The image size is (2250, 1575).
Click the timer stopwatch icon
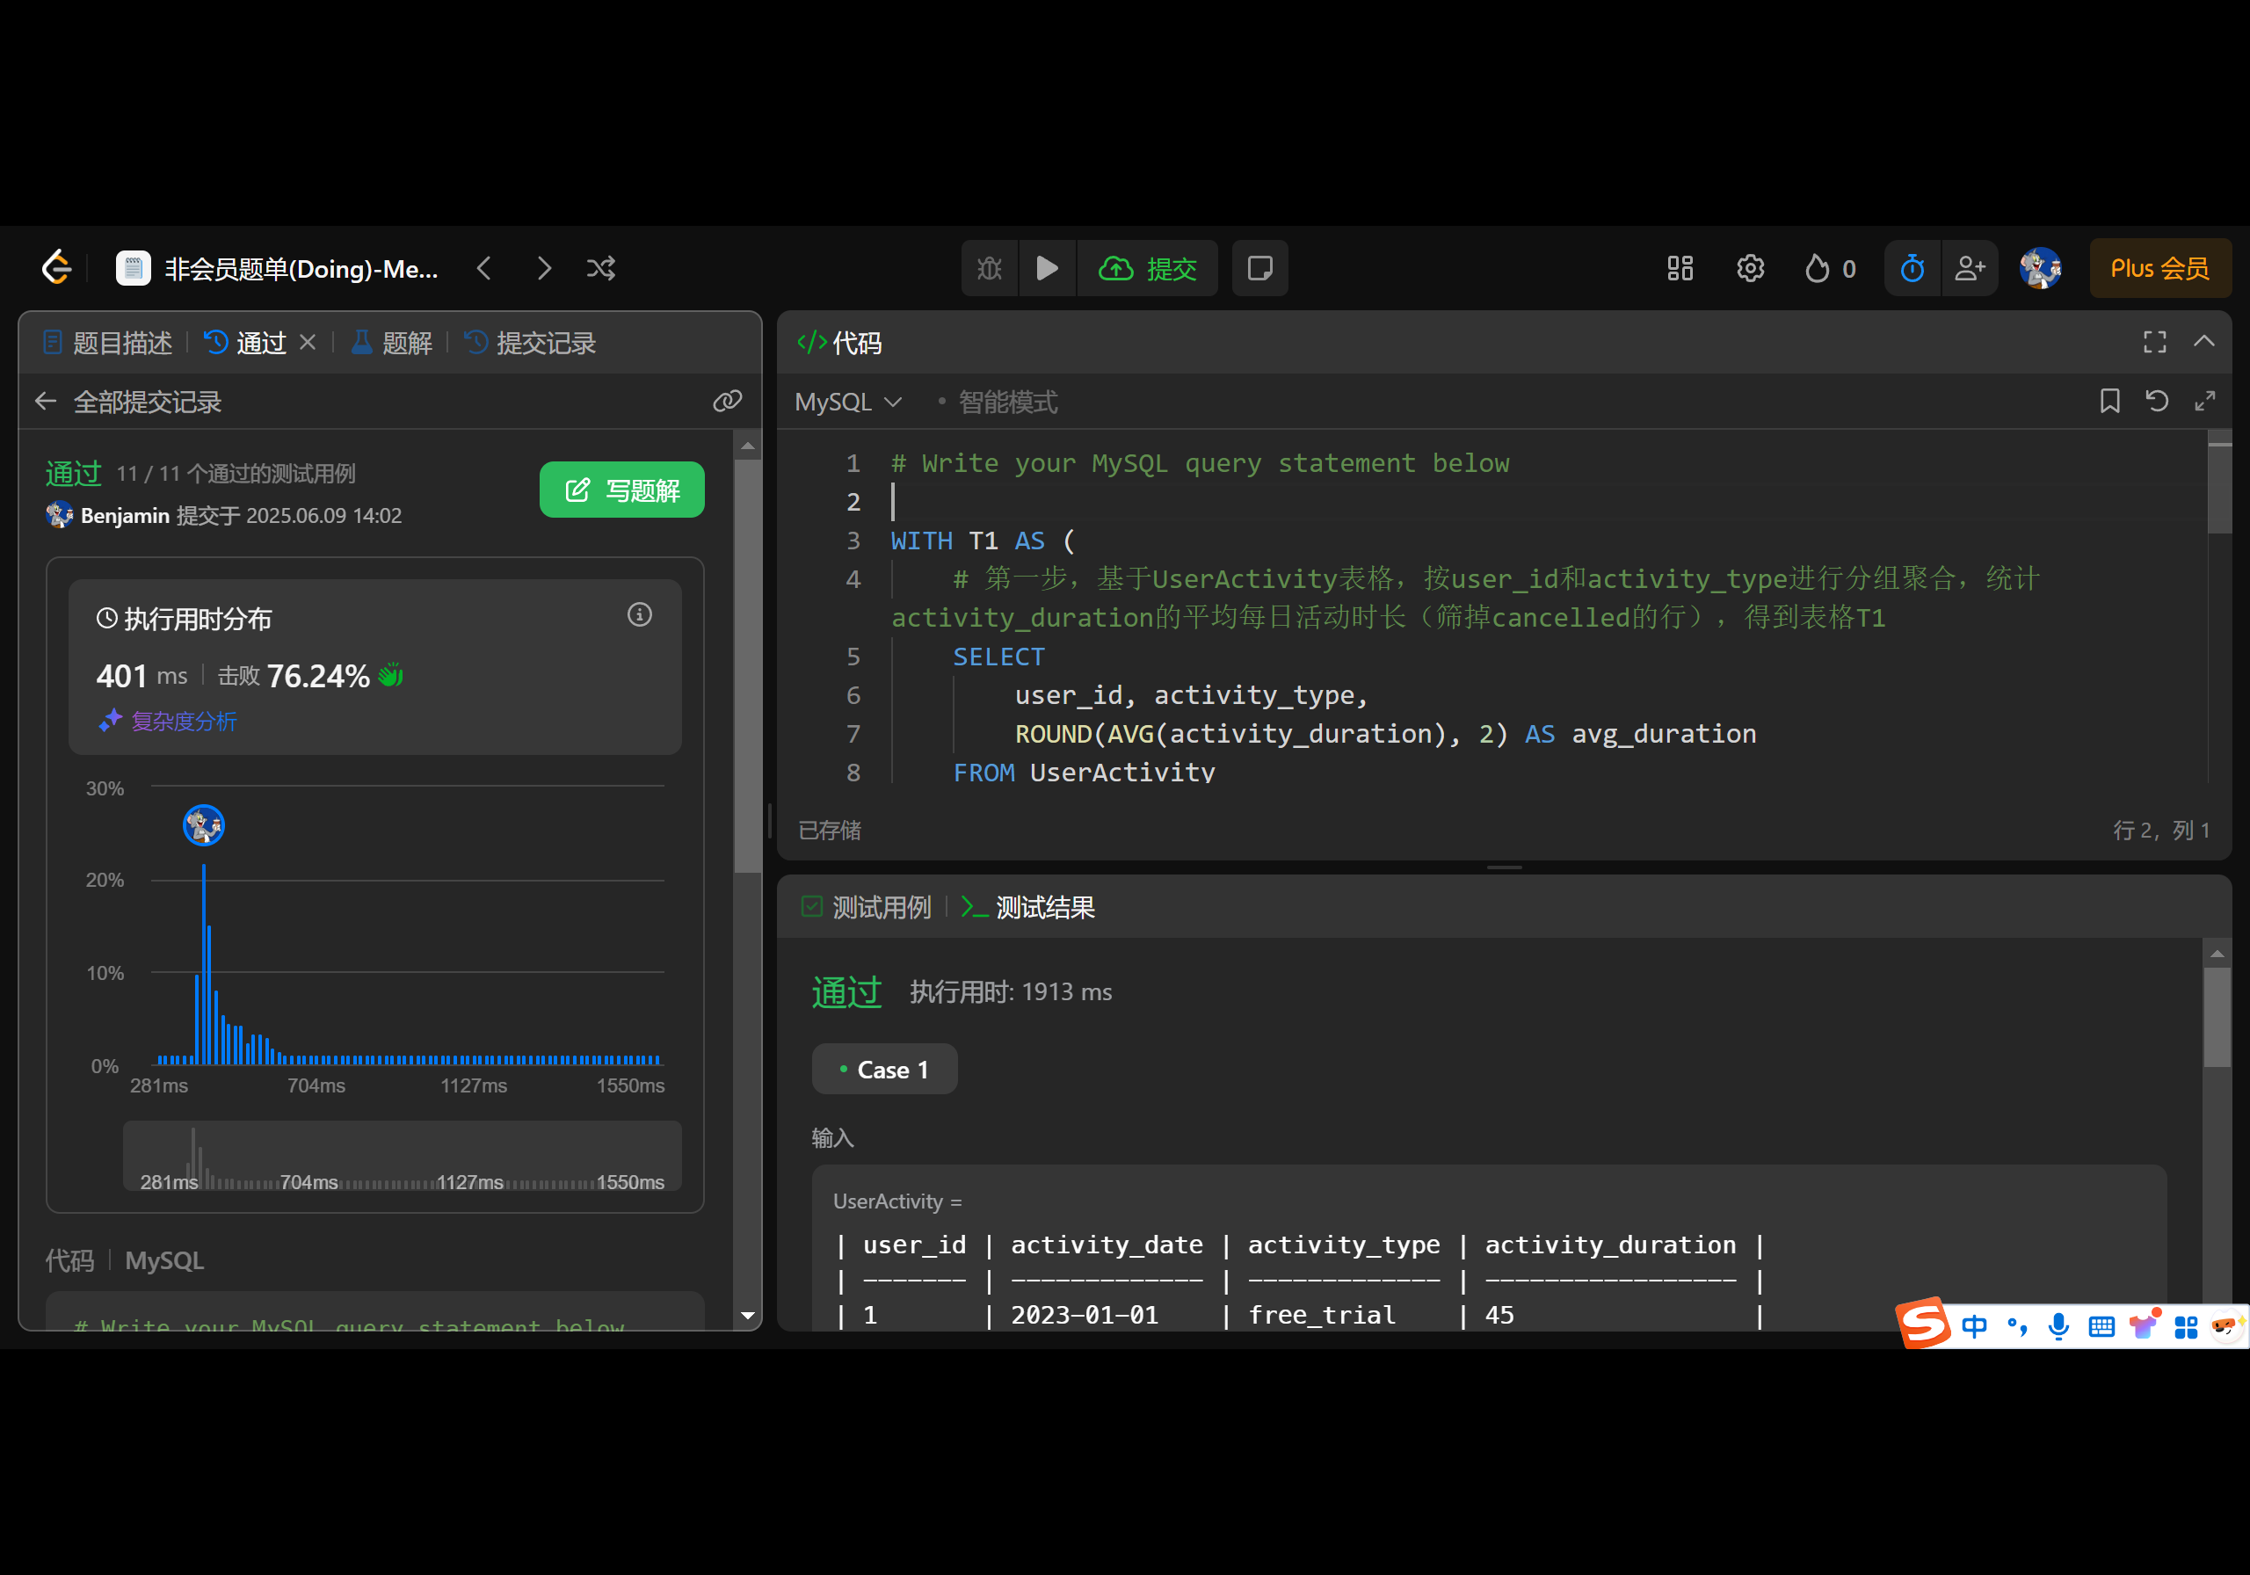[1912, 267]
